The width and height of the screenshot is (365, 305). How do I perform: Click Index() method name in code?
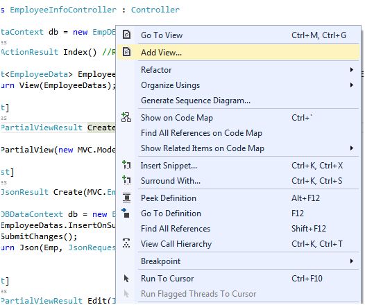coord(80,52)
